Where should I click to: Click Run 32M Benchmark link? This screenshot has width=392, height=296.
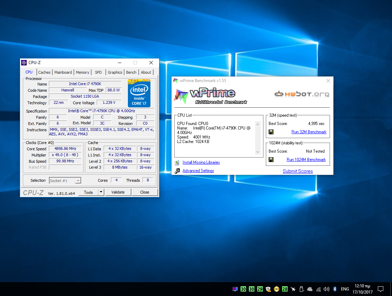point(309,132)
